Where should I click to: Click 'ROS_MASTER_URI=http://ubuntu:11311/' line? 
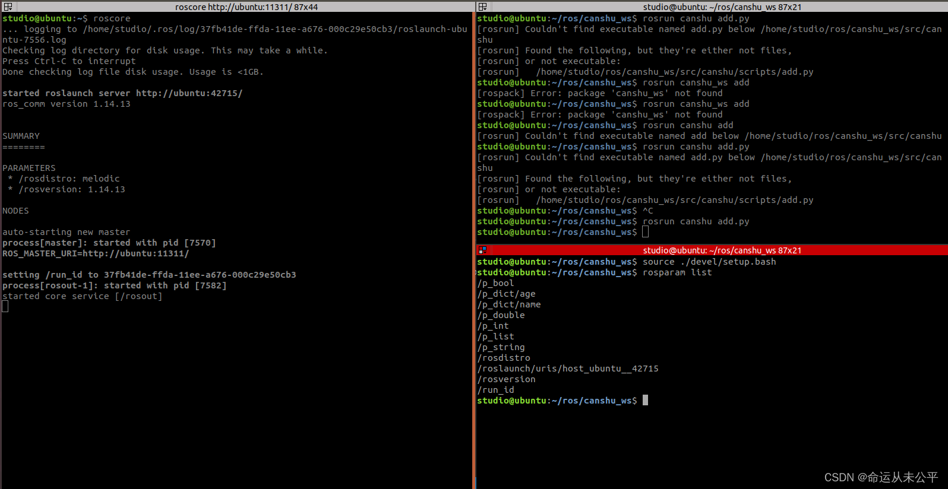pos(96,253)
